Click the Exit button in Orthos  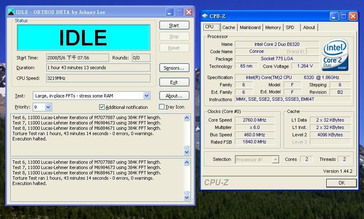(x=174, y=82)
